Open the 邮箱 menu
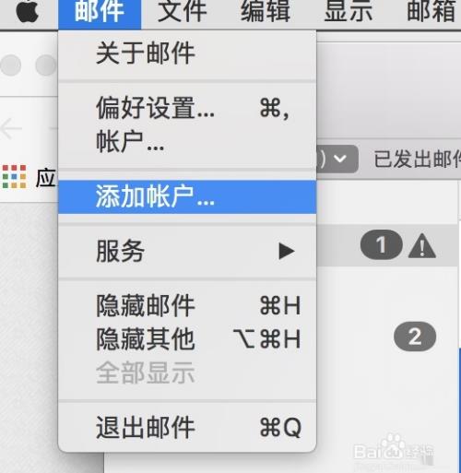Image resolution: width=461 pixels, height=473 pixels. click(x=431, y=12)
